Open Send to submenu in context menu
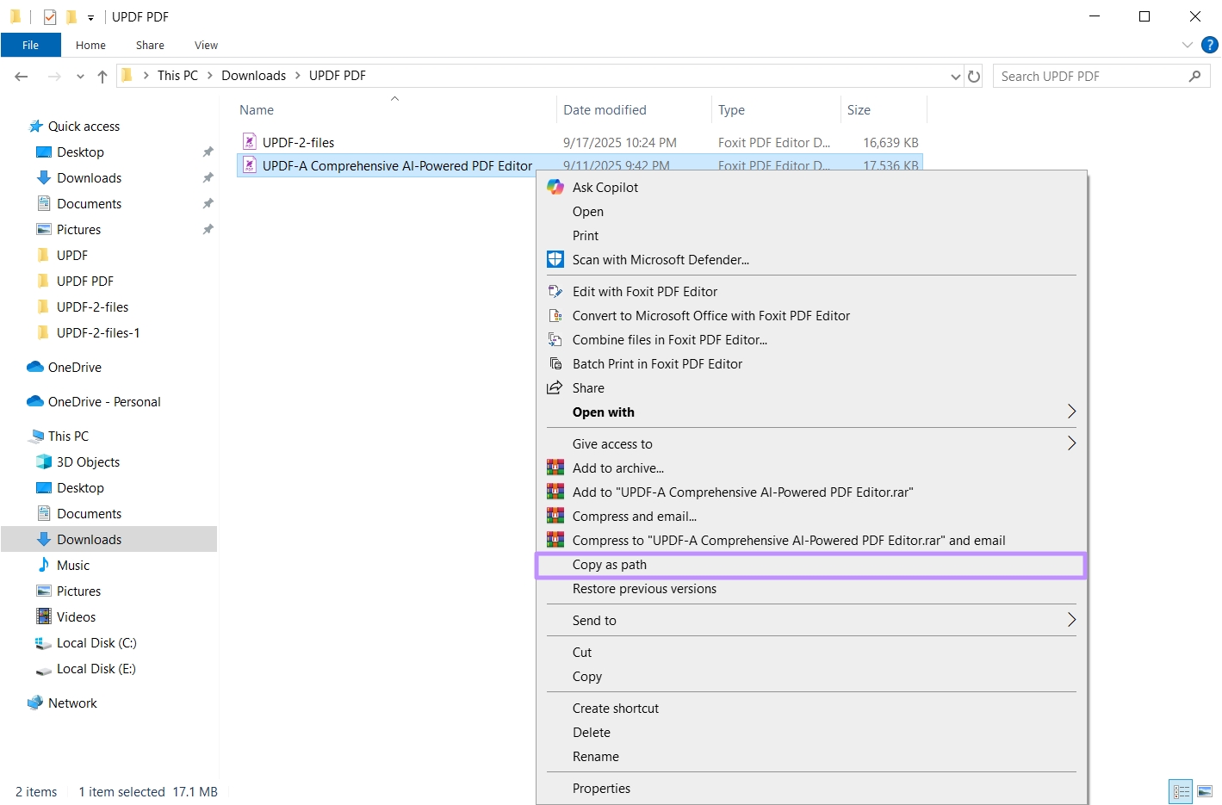 click(x=594, y=620)
